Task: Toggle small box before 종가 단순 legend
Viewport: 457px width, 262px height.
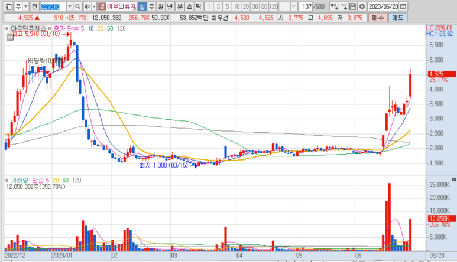Action: [50, 28]
